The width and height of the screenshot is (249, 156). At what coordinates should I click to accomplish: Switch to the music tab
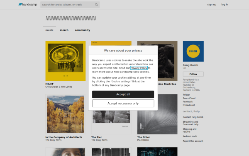[x=49, y=30]
